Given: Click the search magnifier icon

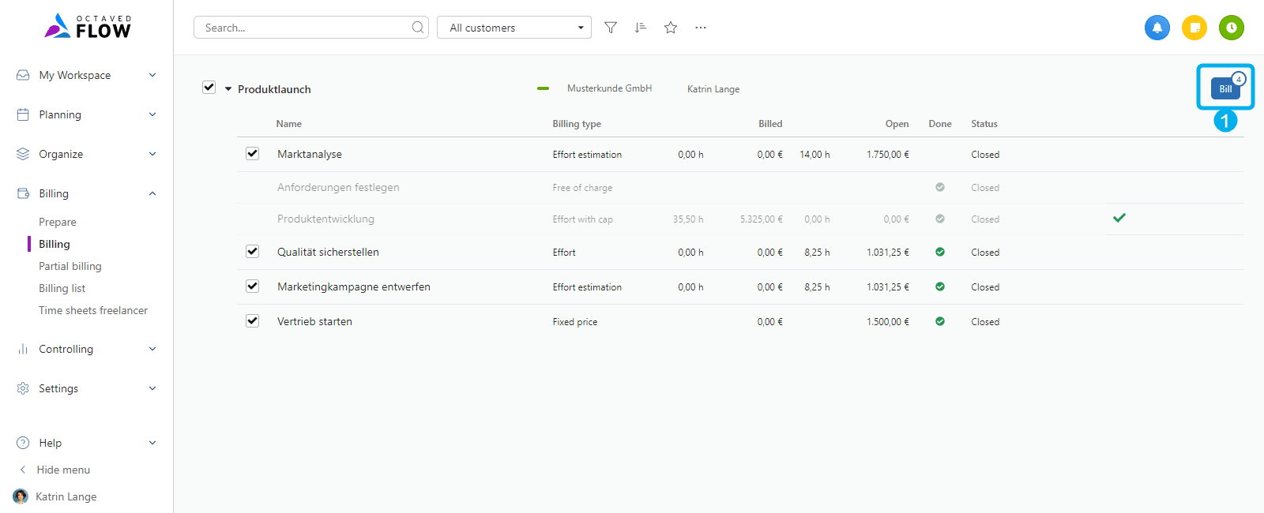Looking at the screenshot, I should 417,28.
